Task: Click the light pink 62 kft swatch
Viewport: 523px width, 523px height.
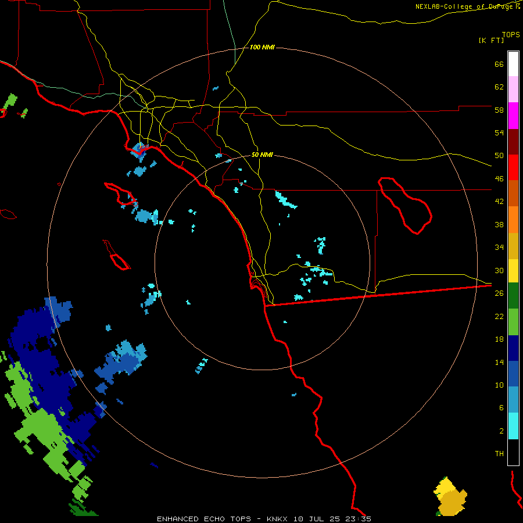Action: tap(513, 89)
